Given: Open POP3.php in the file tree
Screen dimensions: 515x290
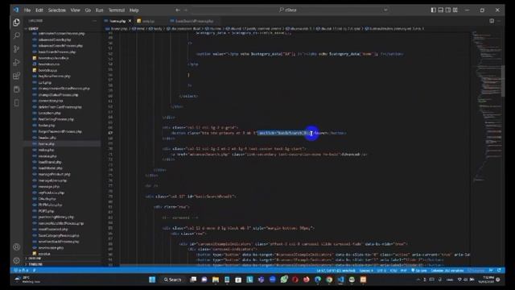Looking at the screenshot, I should tap(46, 211).
